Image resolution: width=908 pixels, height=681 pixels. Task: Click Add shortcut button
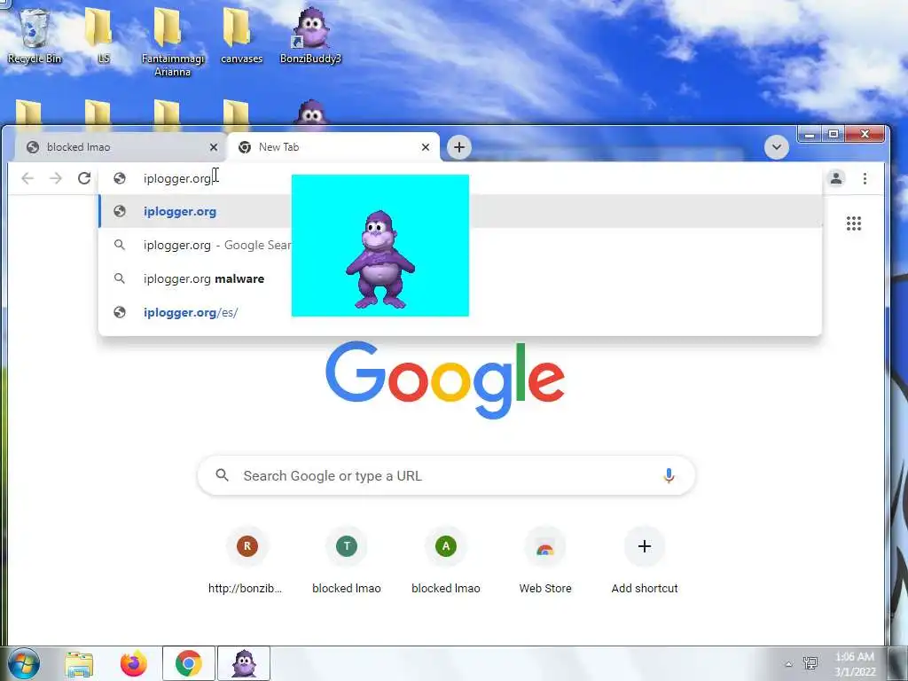click(645, 560)
